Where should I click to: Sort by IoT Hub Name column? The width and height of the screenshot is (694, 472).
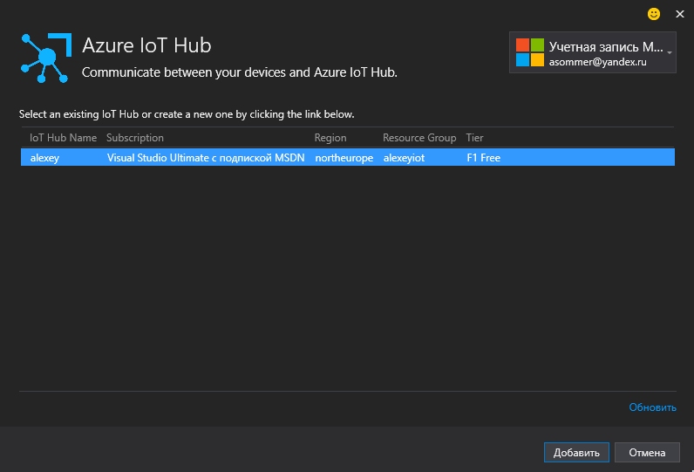coord(63,138)
